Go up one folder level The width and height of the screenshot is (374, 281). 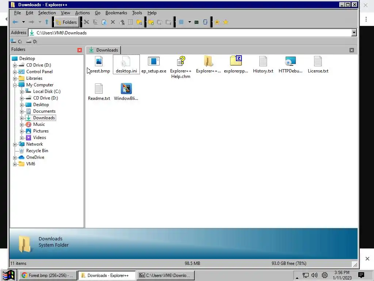[x=47, y=22]
